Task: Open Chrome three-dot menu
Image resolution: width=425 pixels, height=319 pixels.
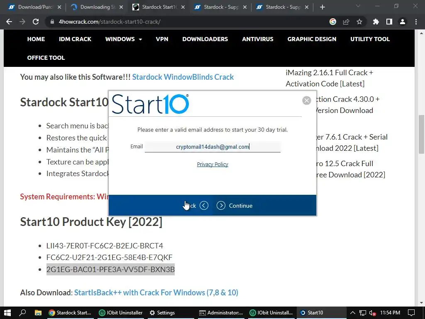Action: [x=416, y=22]
